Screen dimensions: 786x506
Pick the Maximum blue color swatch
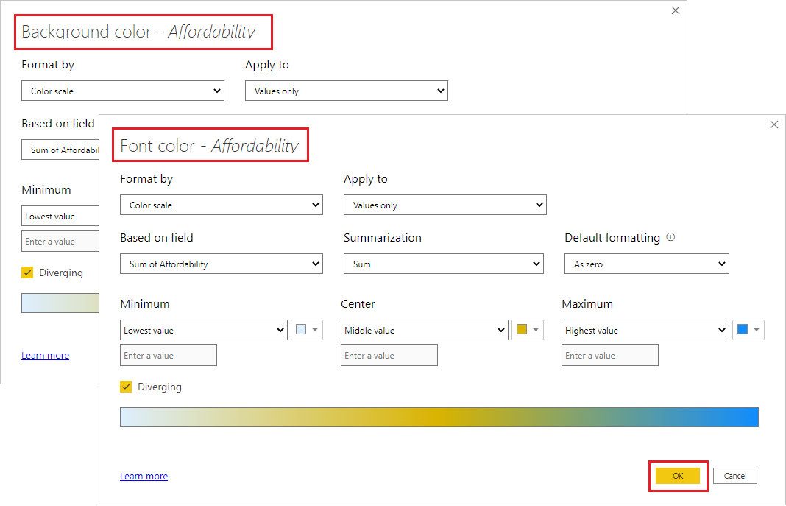click(748, 330)
